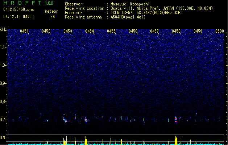Click the 0.7 kHz axis label
Viewport: 228px width, 145px height.
point(3,120)
